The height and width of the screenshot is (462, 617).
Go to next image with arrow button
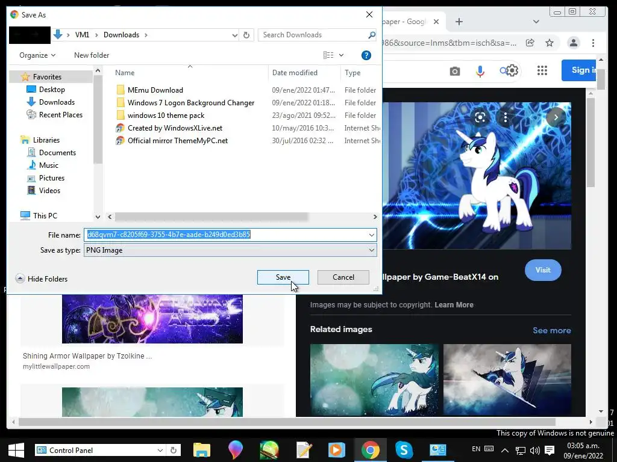click(556, 117)
